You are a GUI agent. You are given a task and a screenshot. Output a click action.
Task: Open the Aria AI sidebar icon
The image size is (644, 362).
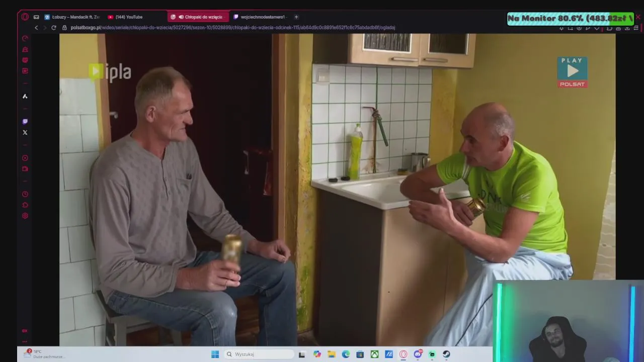(x=25, y=96)
